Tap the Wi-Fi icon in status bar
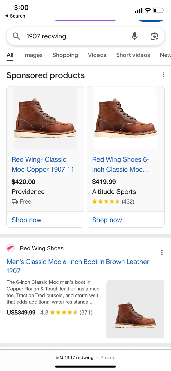The image size is (171, 371). pos(147,10)
